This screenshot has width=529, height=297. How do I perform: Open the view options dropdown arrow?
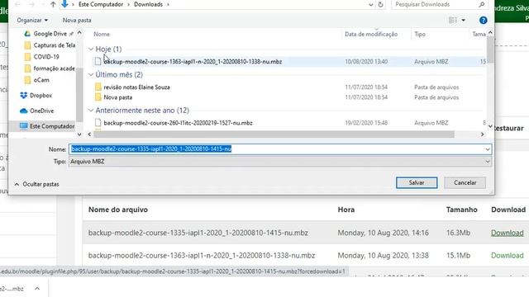[x=464, y=20]
